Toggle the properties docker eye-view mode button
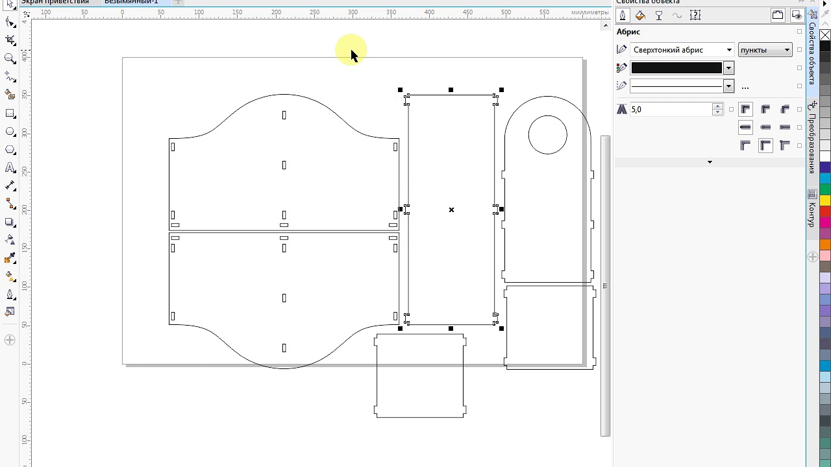Image resolution: width=831 pixels, height=467 pixels. (x=797, y=16)
